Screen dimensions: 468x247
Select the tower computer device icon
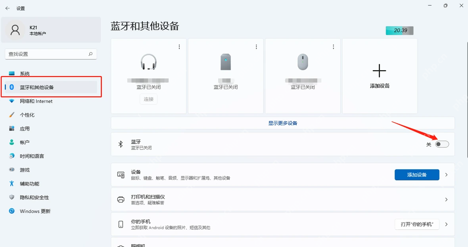pyautogui.click(x=226, y=62)
